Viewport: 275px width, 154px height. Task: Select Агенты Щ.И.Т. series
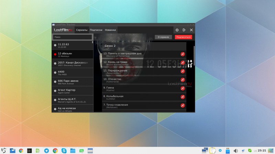[73, 100]
